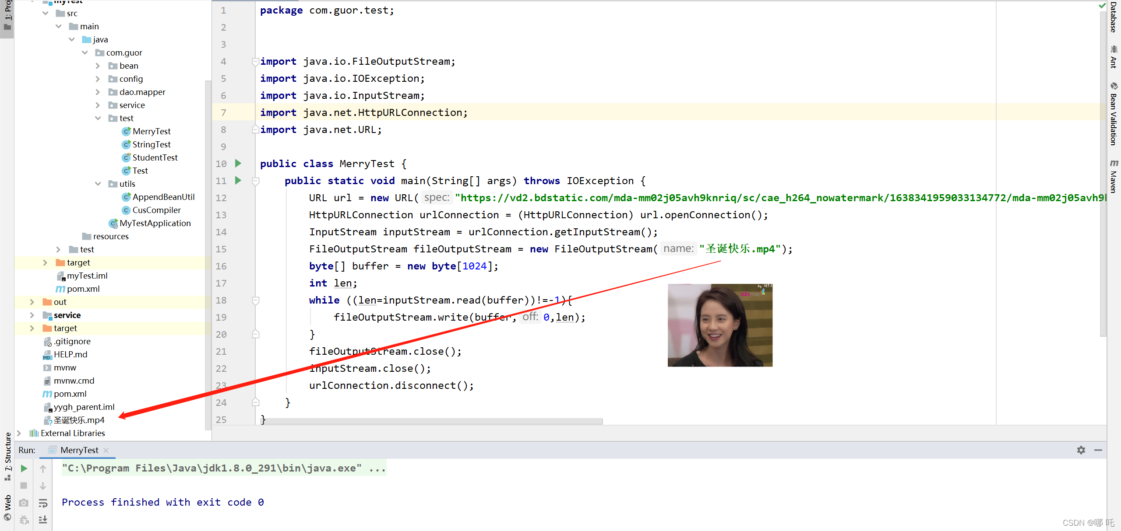Open the Database tool window
The image size is (1121, 531).
tap(1114, 17)
